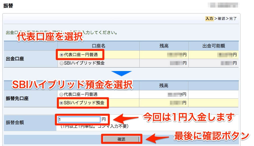This screenshot has height=146, width=254.
Task: Click the 出金可能額 column header
Action: (214, 46)
